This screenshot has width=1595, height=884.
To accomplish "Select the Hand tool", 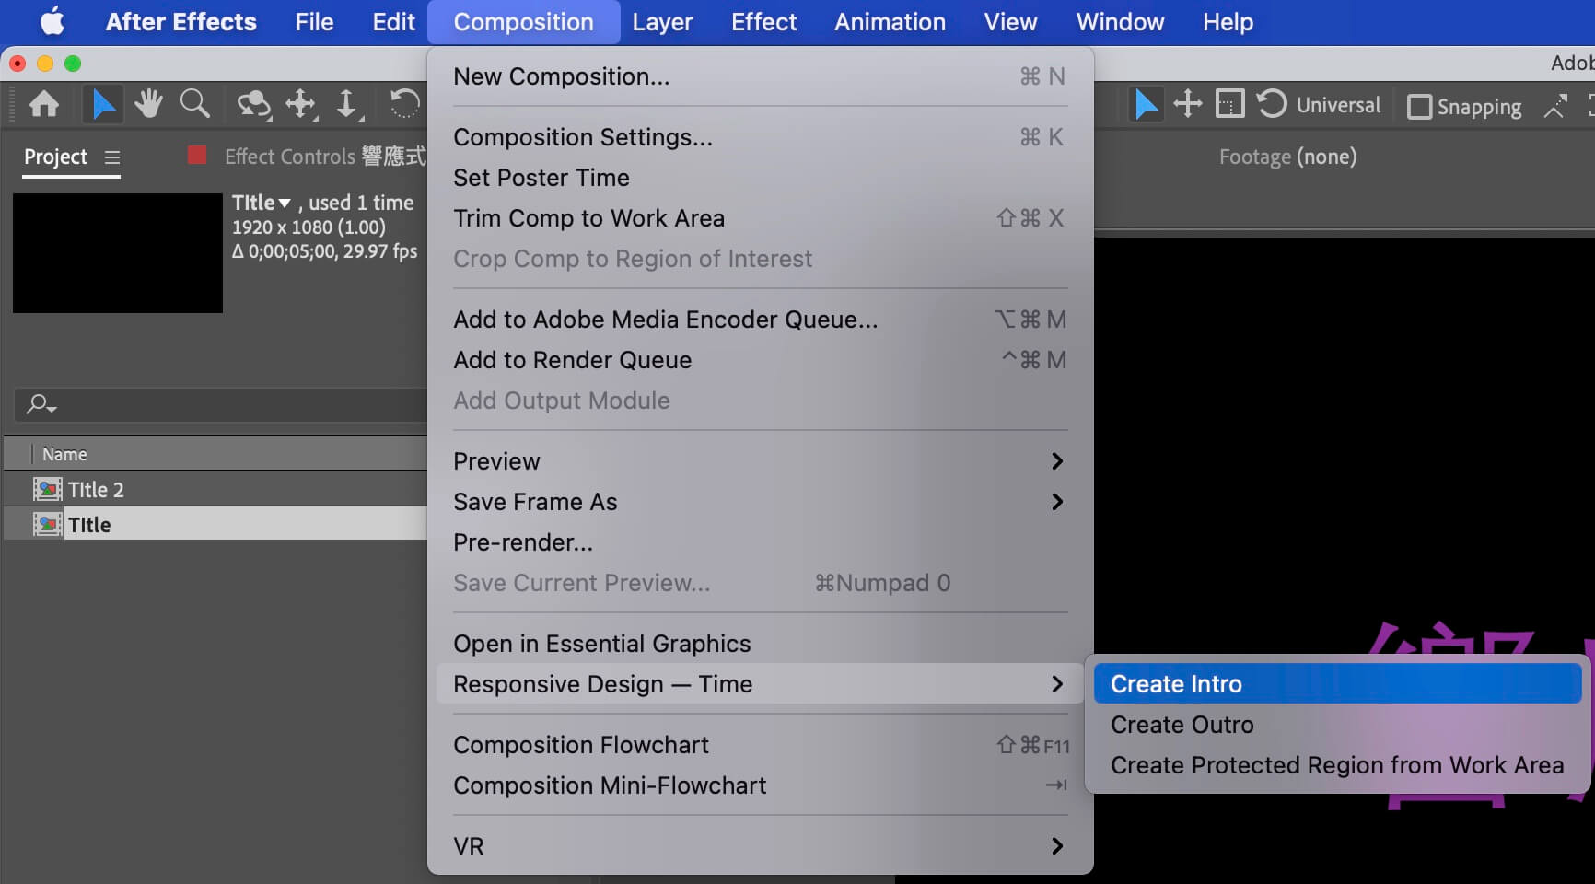I will (x=147, y=104).
